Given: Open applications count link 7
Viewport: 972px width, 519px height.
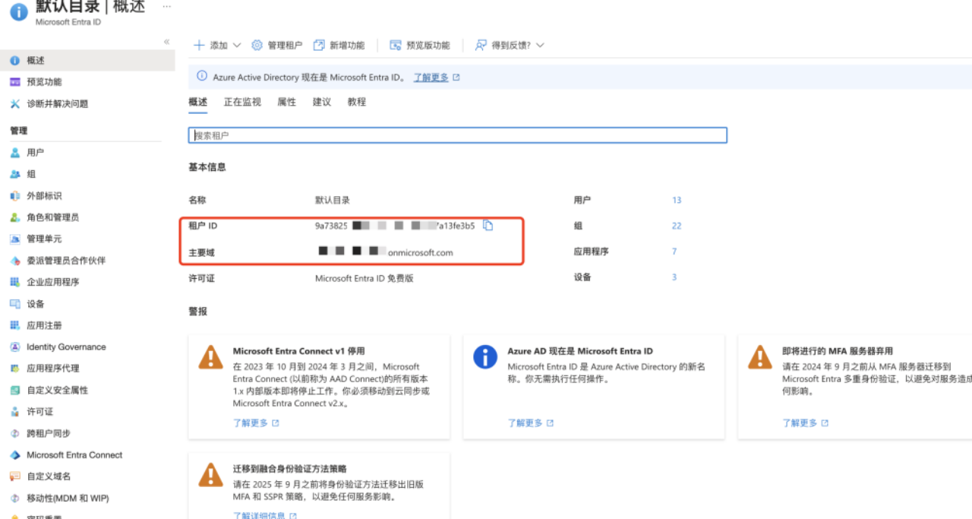Looking at the screenshot, I should click(674, 252).
